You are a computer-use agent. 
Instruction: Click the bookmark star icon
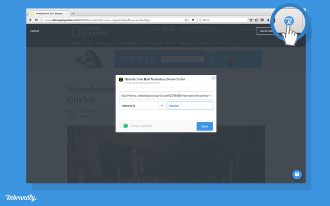[x=251, y=20]
